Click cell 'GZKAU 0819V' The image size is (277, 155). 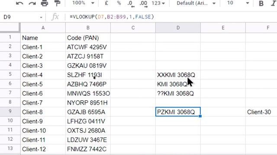88,65
